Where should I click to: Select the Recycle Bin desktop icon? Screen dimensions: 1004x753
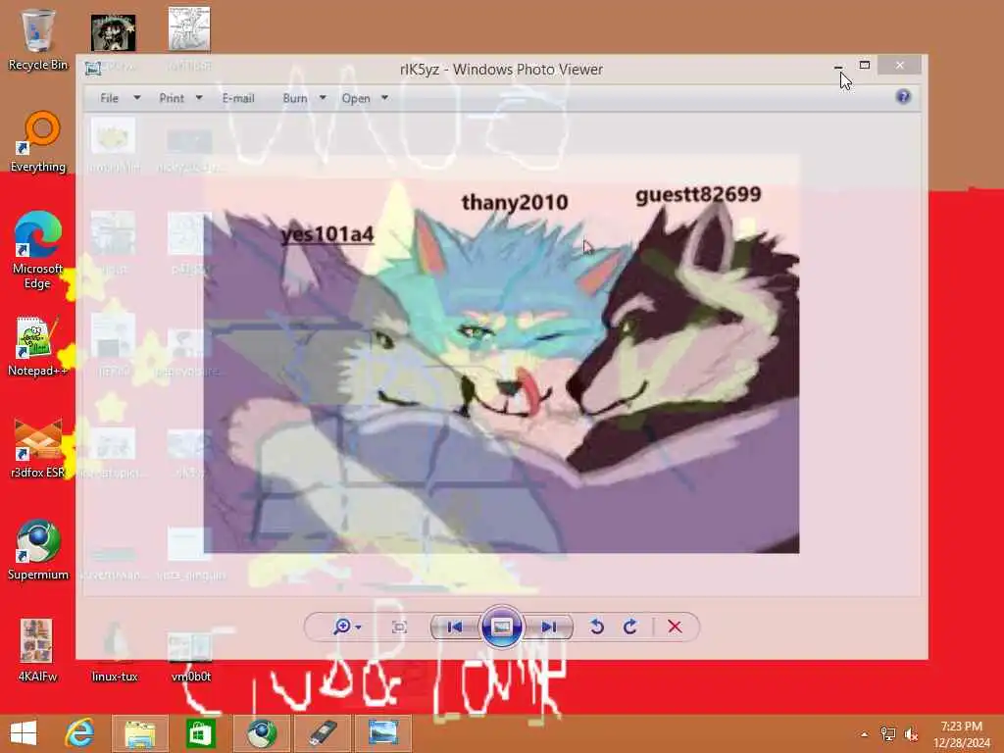pos(38,39)
